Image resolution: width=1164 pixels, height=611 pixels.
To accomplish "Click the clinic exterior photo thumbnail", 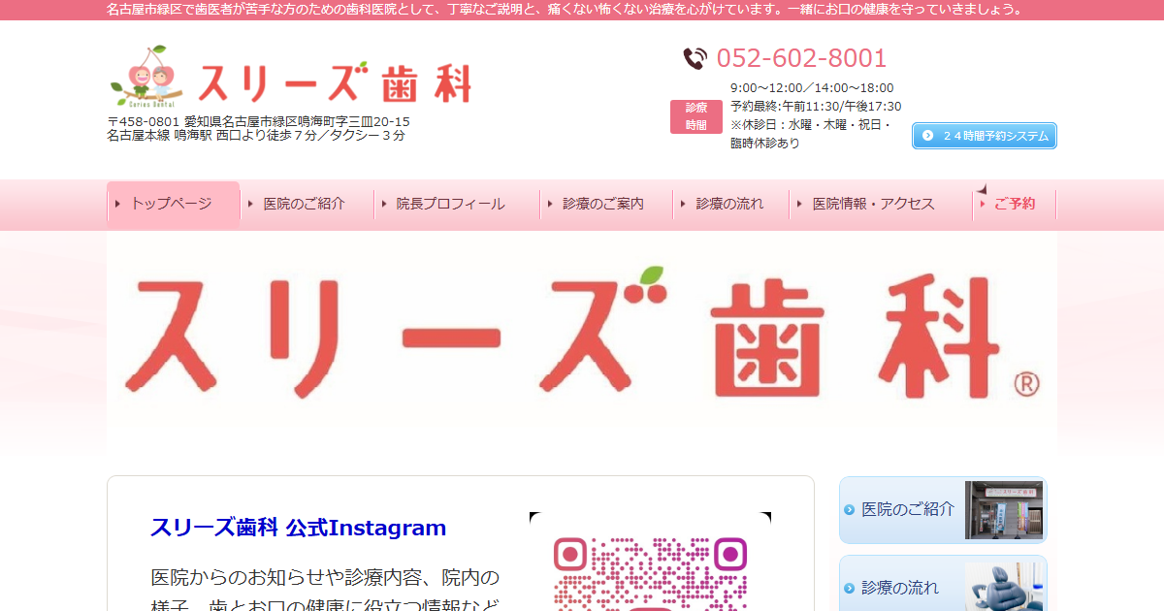I will tap(1004, 510).
